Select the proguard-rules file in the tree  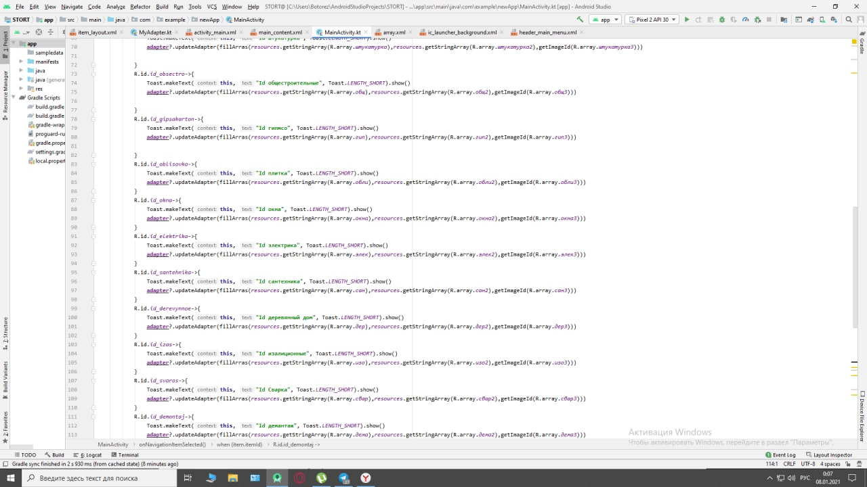point(45,134)
